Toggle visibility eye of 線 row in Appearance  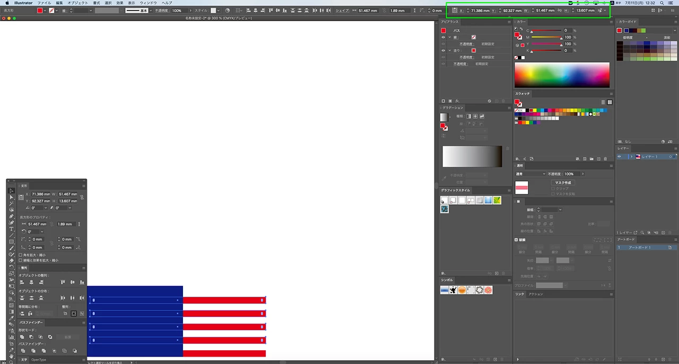point(443,37)
